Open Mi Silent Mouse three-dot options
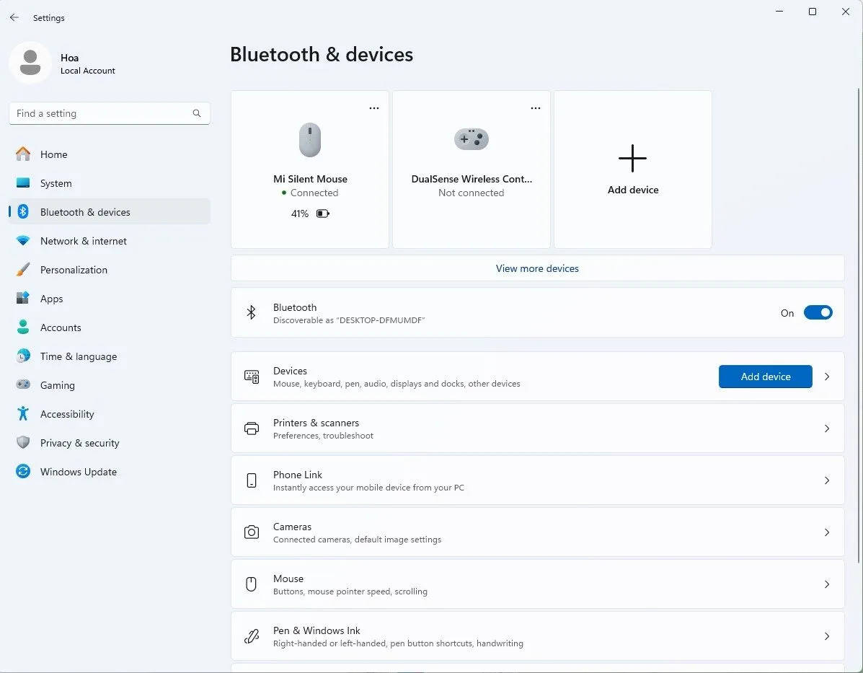 373,108
